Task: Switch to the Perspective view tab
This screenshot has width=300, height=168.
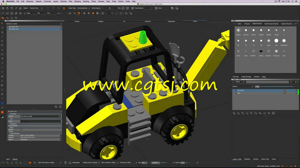Action: coord(171,21)
